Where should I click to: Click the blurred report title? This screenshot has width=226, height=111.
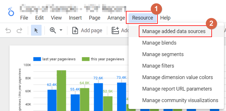tap(73, 9)
